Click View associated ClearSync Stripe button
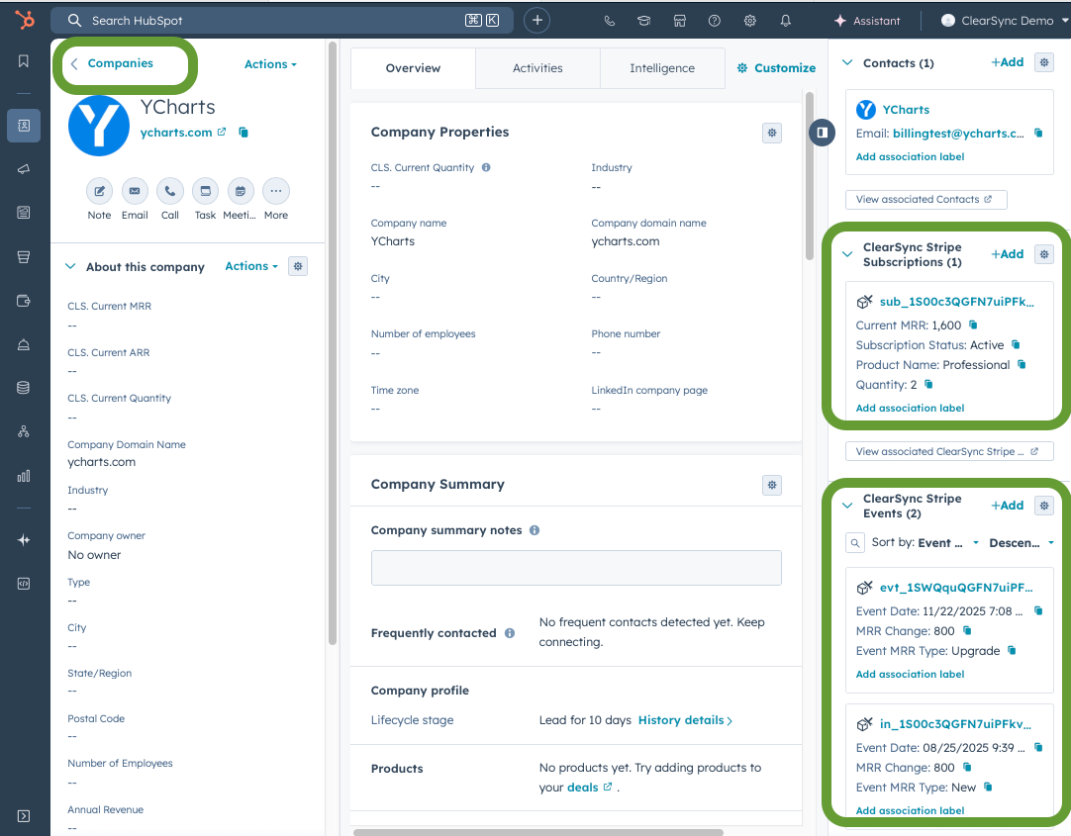The image size is (1071, 836). coord(949,451)
